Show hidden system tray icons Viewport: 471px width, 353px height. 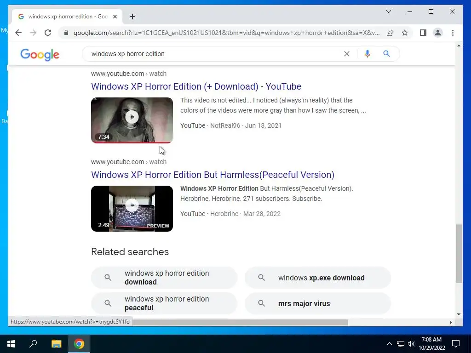pyautogui.click(x=389, y=344)
